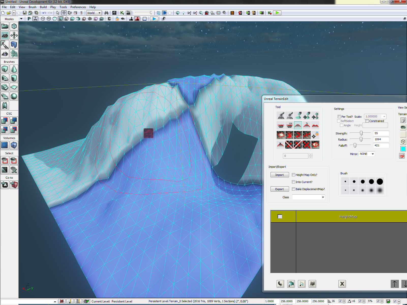
Task: Choose the largest hard brush preset
Action: [x=380, y=181]
